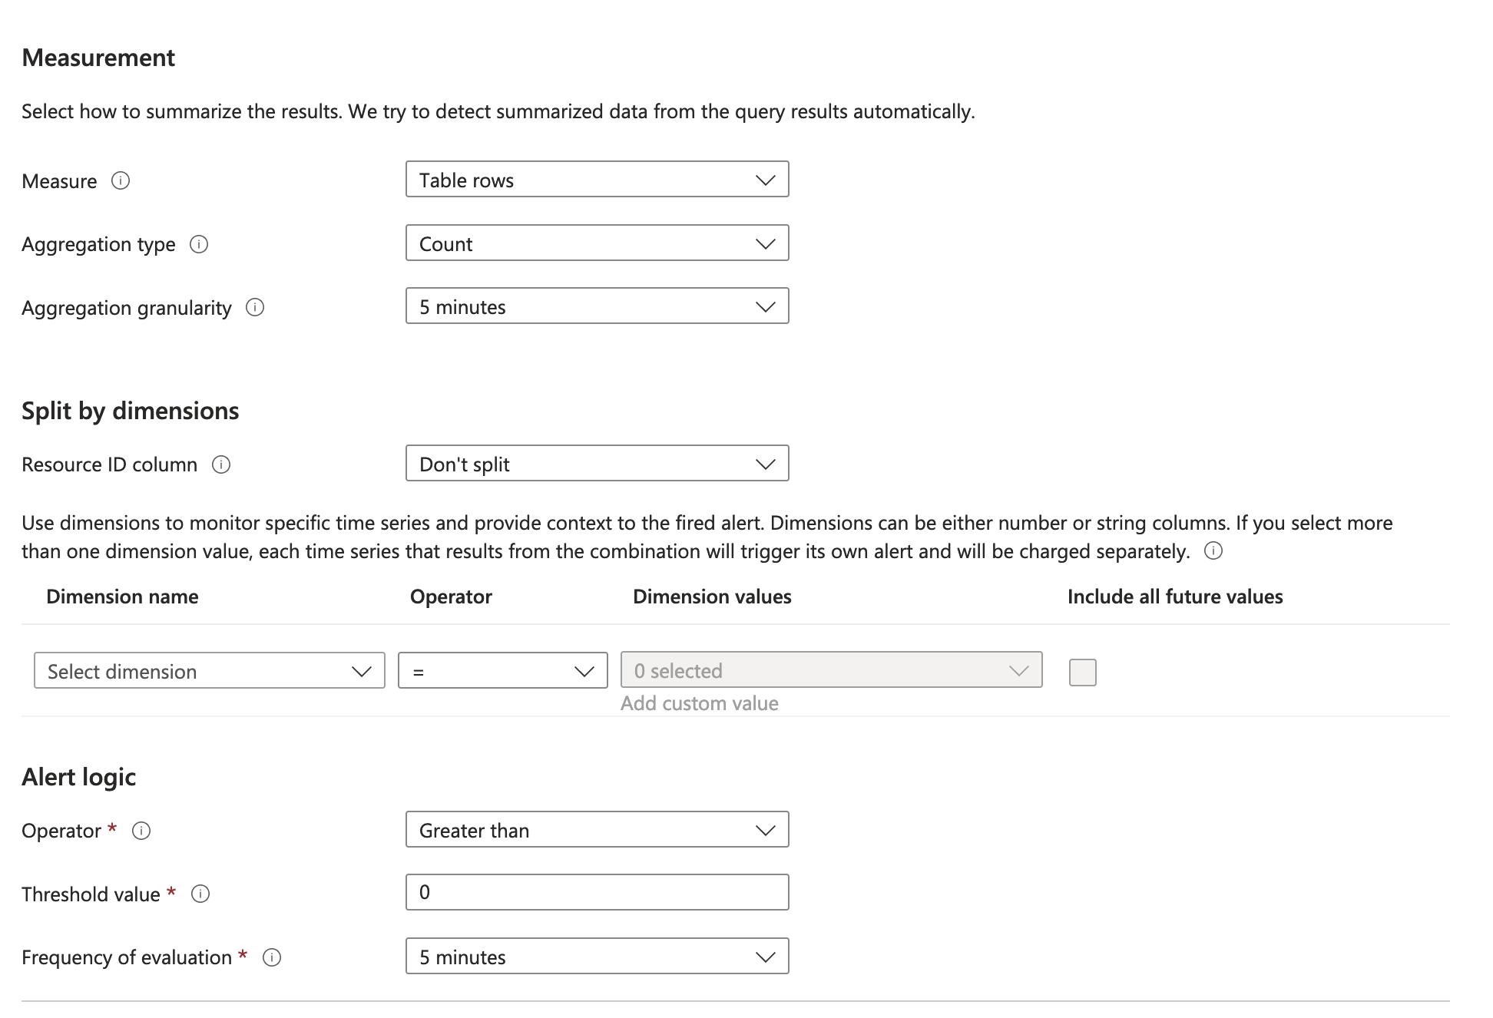
Task: Click the Threshold value input field
Action: 597,893
